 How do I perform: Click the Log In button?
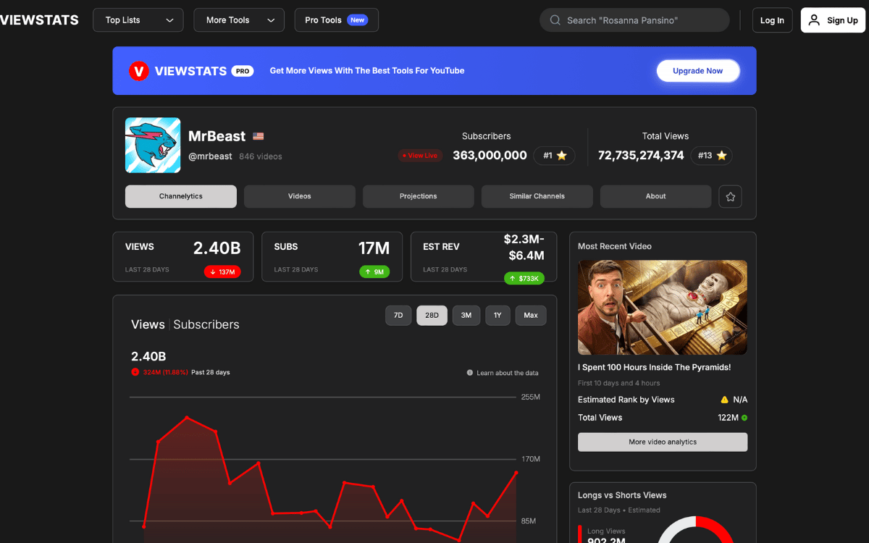click(x=772, y=20)
